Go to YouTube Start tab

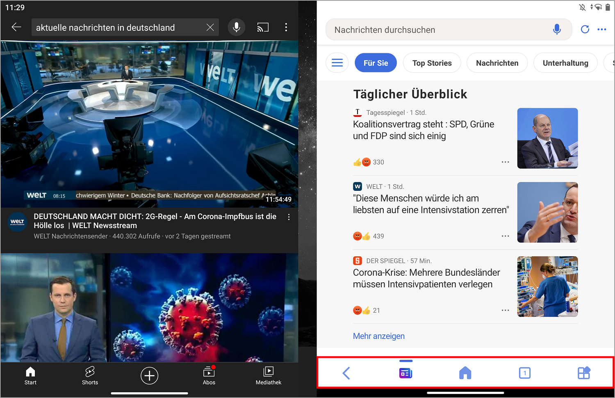tap(30, 376)
